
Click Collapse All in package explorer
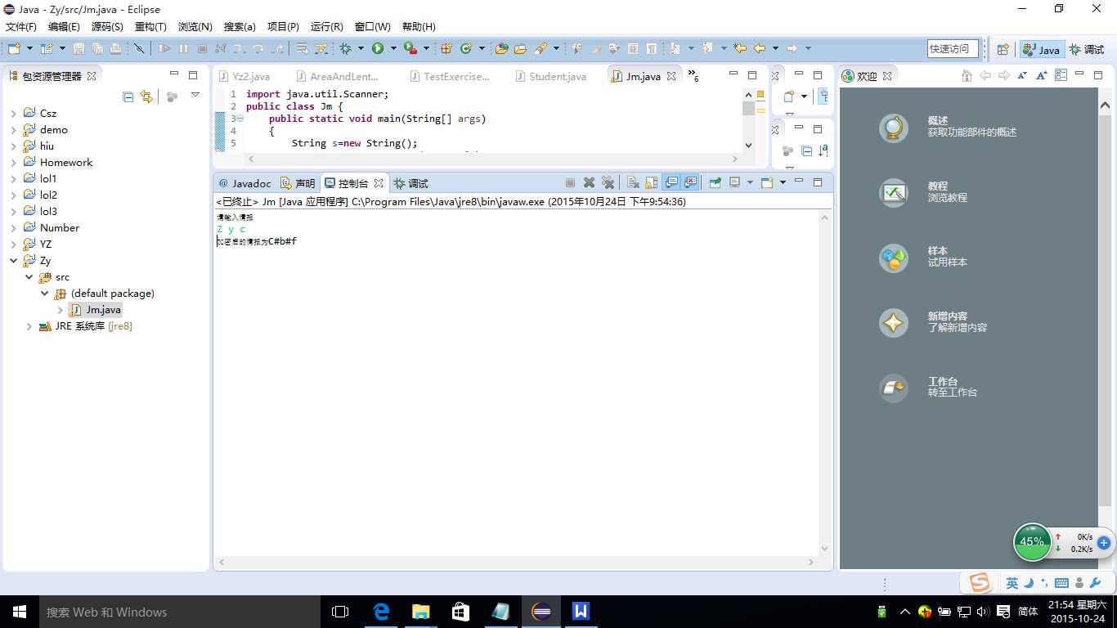pos(128,96)
